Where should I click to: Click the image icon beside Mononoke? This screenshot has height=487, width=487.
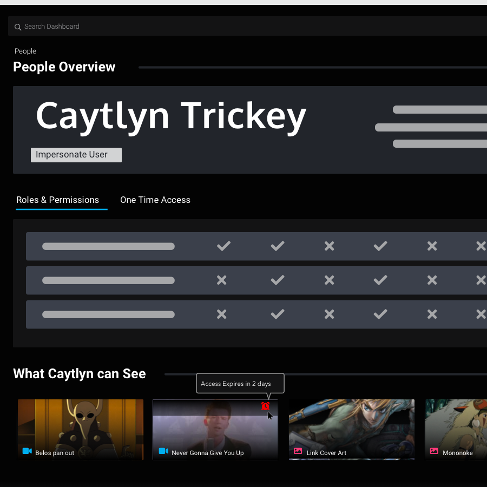[x=434, y=451]
